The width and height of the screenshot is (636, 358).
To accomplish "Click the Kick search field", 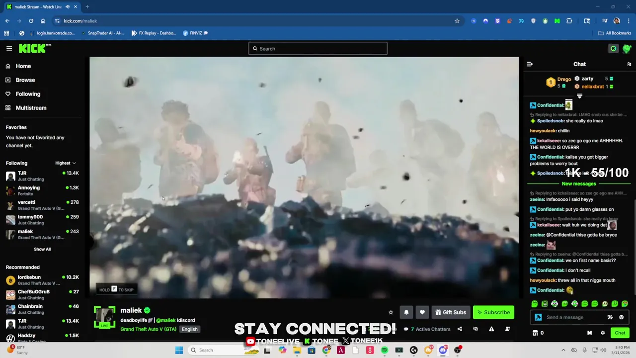I will coord(318,48).
